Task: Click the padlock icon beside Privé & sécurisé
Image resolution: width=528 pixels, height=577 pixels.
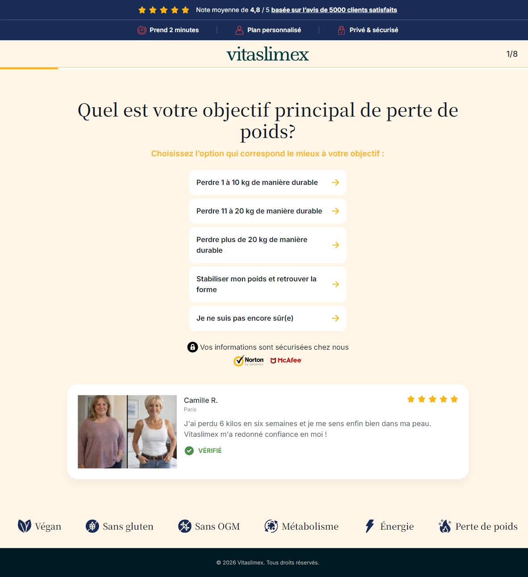Action: coord(341,30)
